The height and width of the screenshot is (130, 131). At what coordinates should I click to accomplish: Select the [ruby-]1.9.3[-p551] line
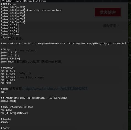point(13,19)
